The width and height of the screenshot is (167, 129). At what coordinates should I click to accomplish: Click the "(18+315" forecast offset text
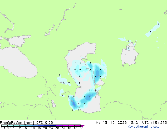159,123
